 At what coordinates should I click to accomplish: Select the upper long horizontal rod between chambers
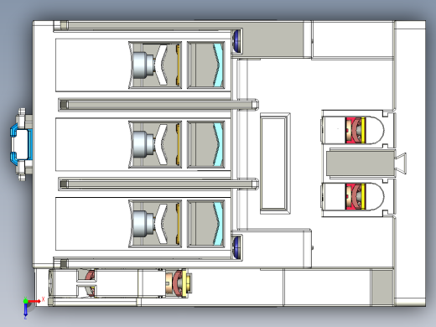(x=158, y=105)
